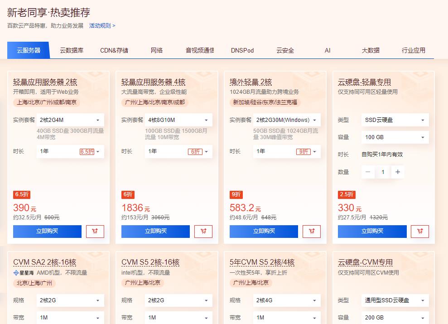Open the 100 GB capacity dropdown
This screenshot has width=448, height=324.
pyautogui.click(x=395, y=137)
